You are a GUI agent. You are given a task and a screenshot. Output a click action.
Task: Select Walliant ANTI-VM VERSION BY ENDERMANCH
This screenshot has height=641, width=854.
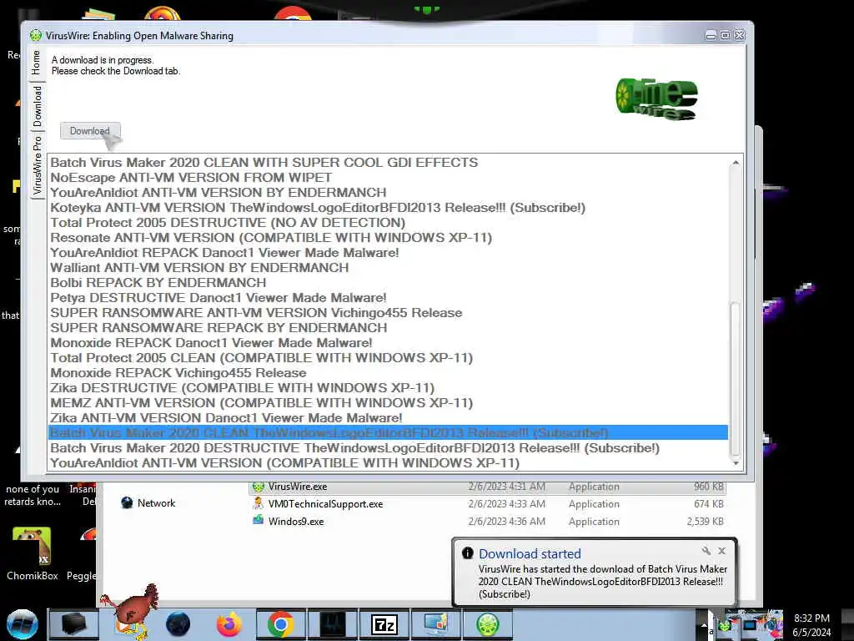tap(389, 268)
